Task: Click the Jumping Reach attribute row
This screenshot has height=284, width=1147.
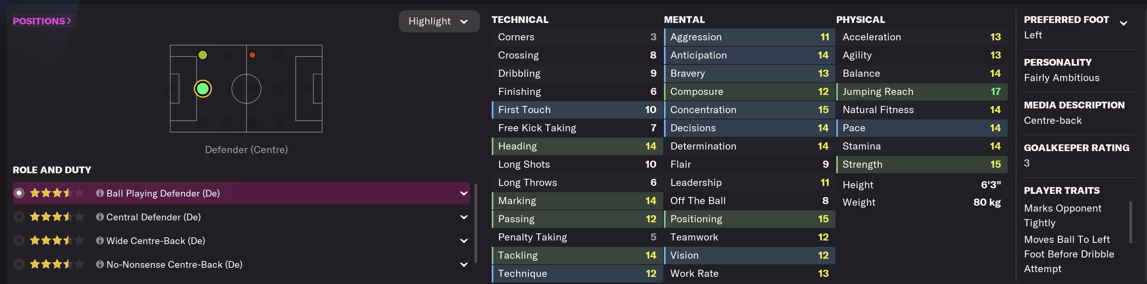Action: [921, 92]
